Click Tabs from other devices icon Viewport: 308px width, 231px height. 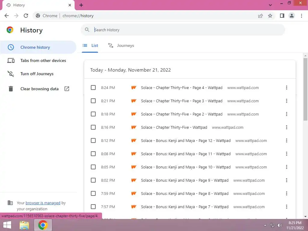(x=11, y=60)
